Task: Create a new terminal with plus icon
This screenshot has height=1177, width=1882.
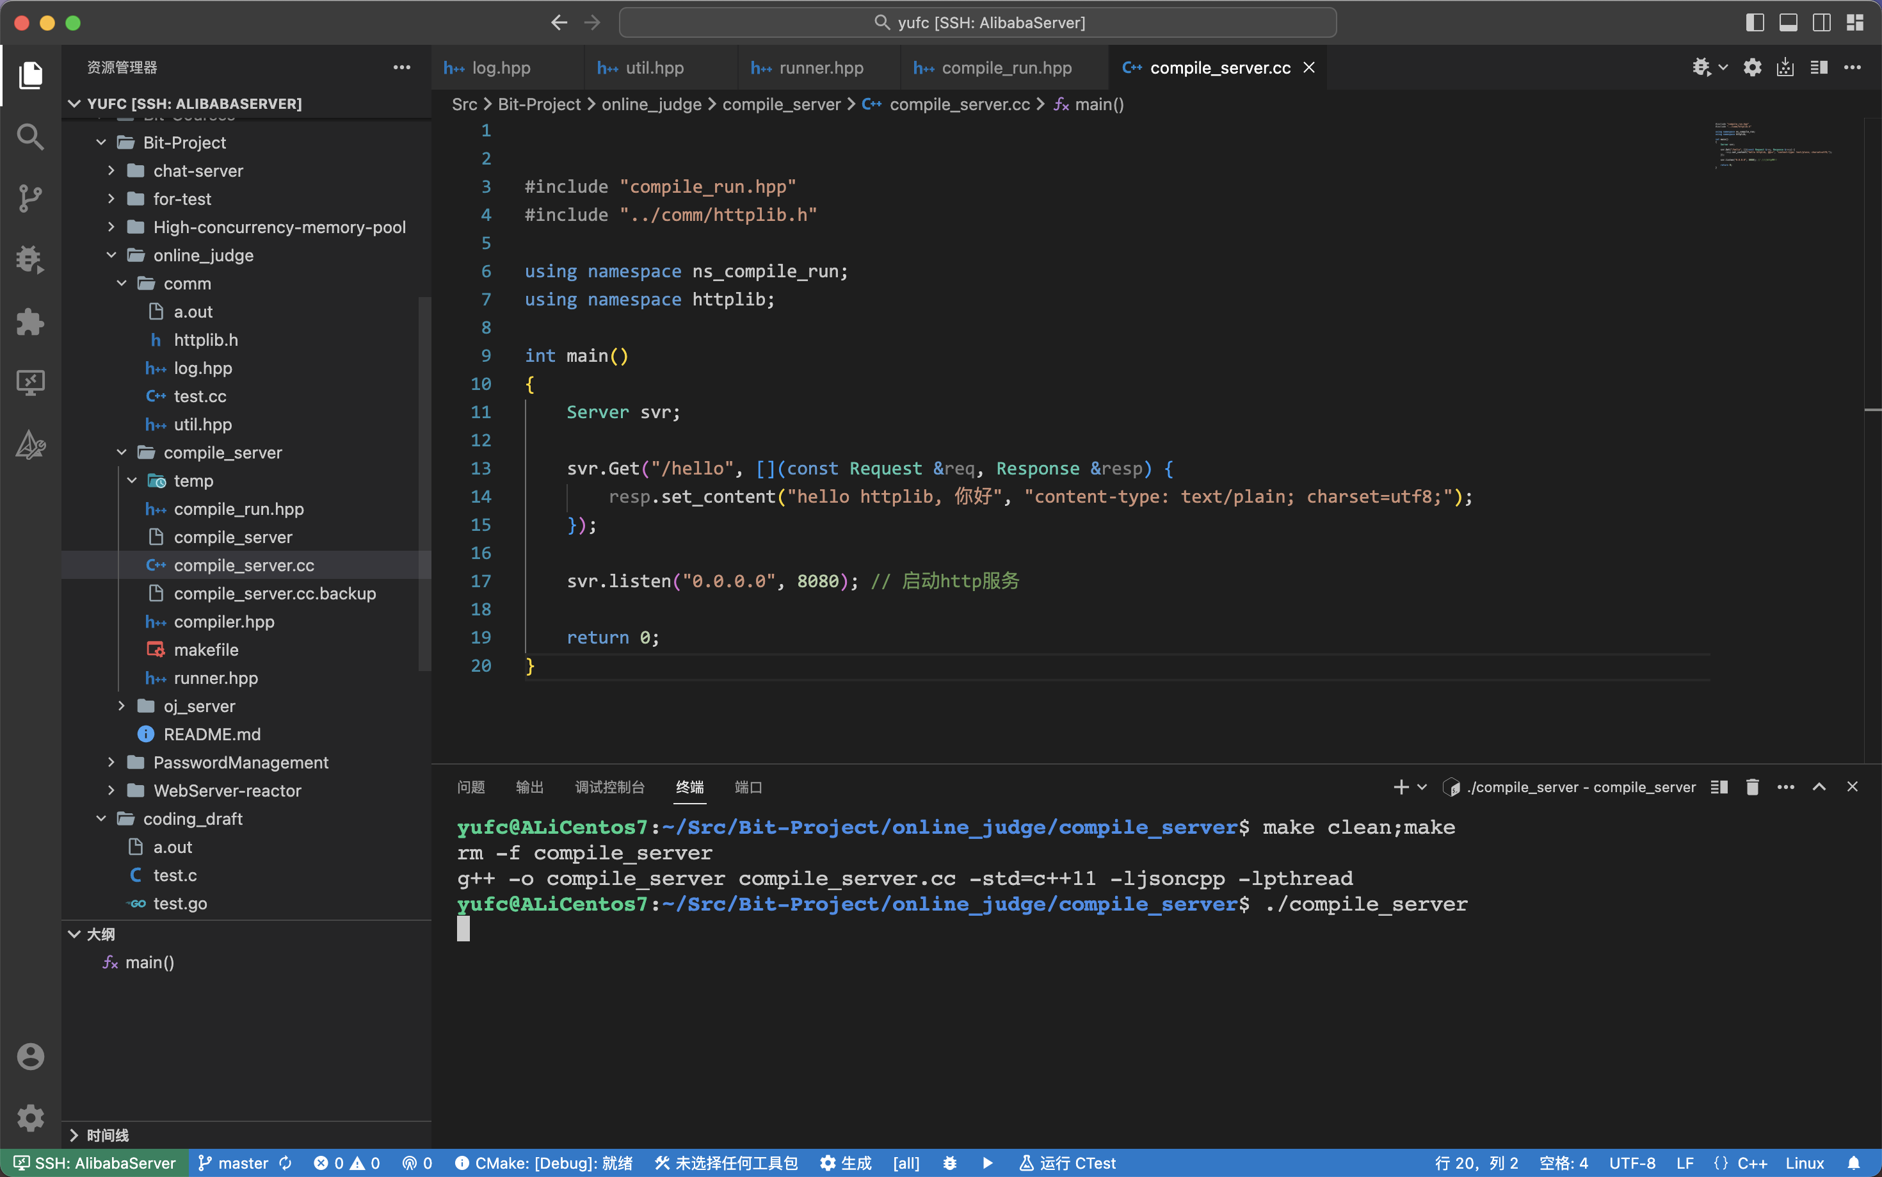Action: point(1401,787)
